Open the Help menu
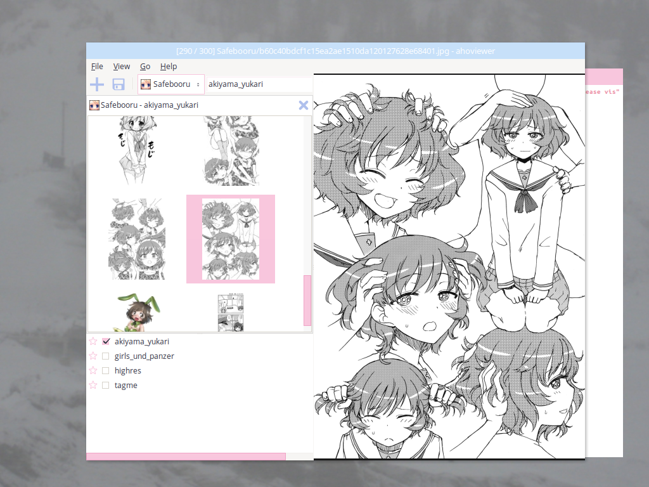The image size is (649, 487). click(169, 66)
